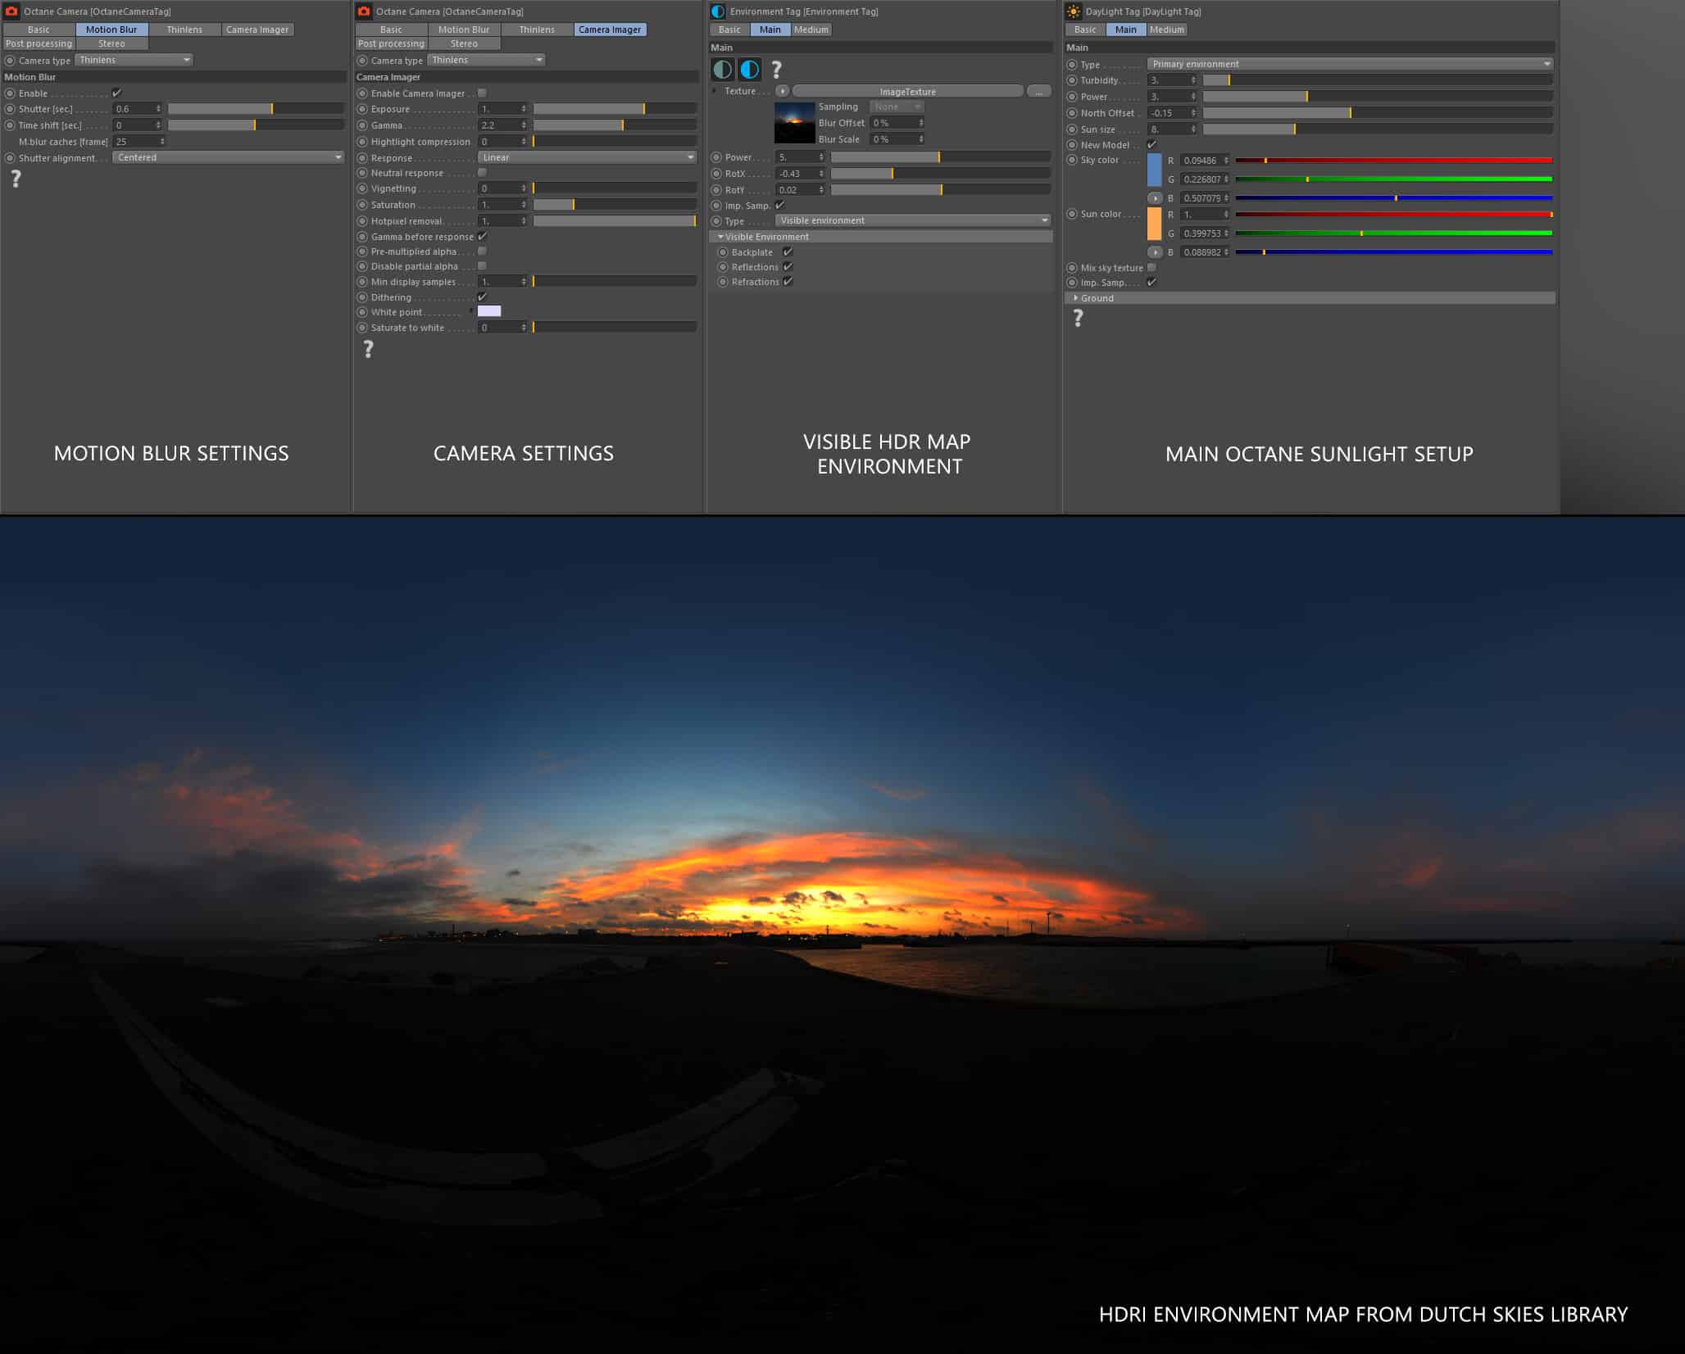Click the Octane Camera icon above Motion Blur panel

point(11,11)
